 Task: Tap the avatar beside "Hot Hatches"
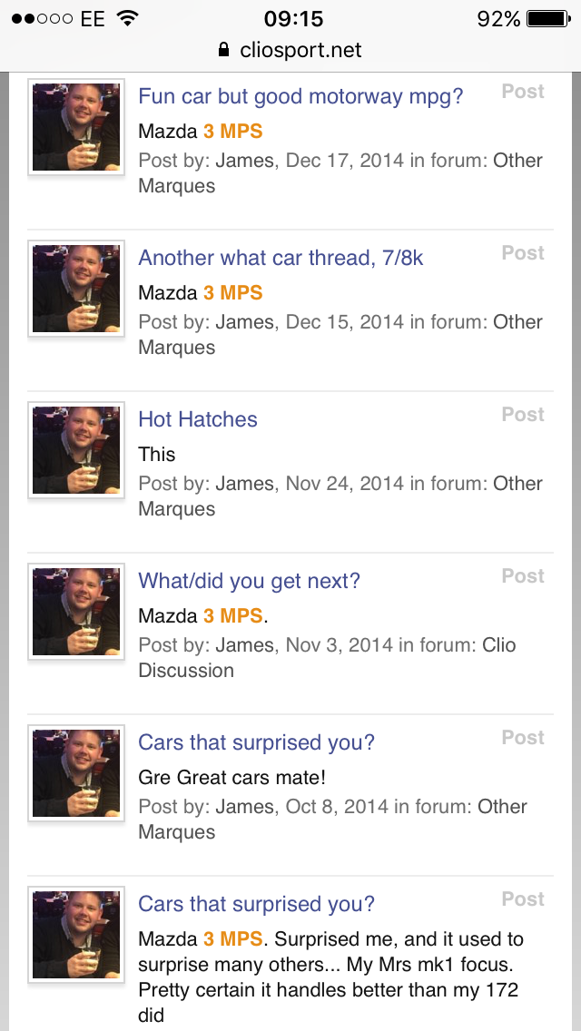click(x=76, y=450)
